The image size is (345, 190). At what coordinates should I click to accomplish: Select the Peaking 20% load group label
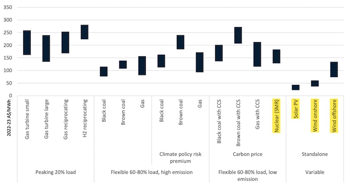(56, 172)
